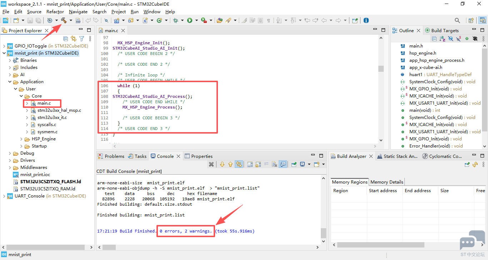Switch to the Build Targets tab

click(x=442, y=30)
